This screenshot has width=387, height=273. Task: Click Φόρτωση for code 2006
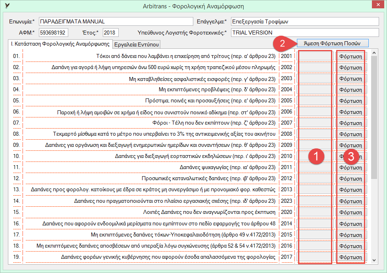click(350, 112)
